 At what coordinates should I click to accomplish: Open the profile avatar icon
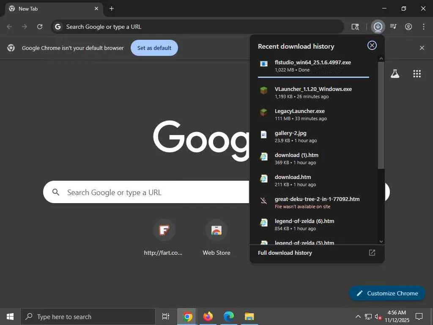point(408,27)
